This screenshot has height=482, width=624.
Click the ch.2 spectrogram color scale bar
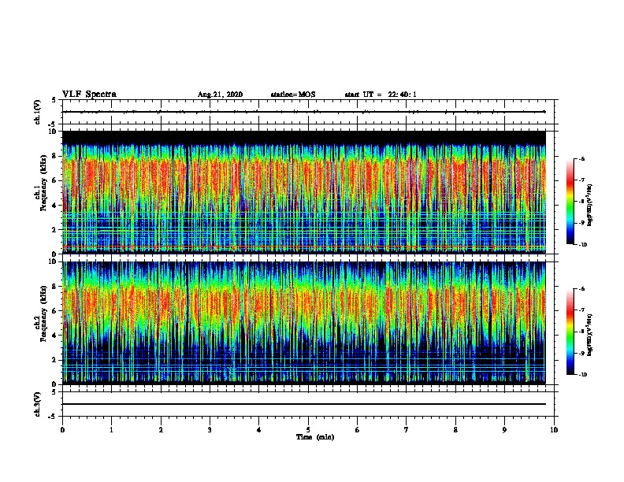[x=570, y=332]
